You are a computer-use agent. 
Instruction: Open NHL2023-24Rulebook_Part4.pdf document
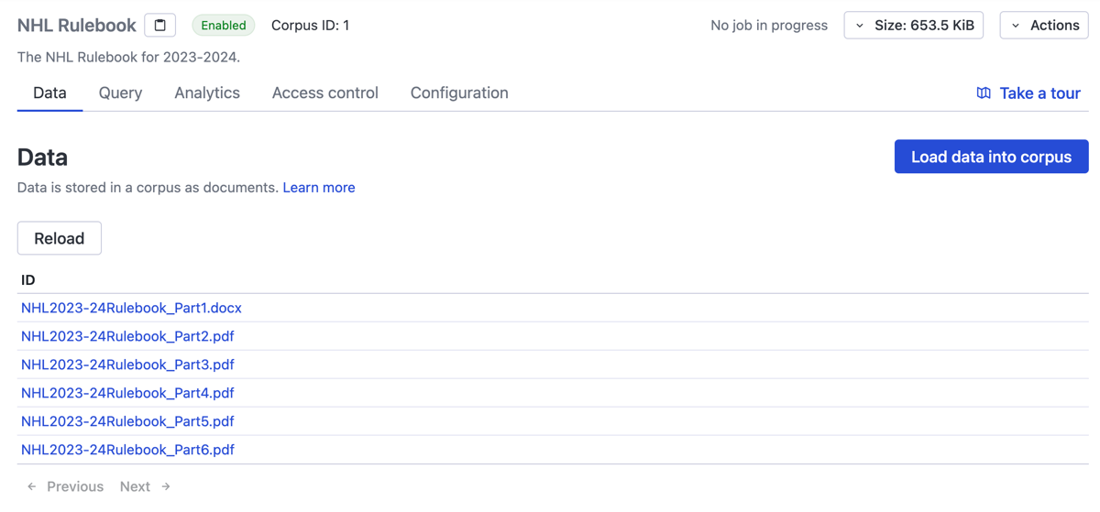pos(127,393)
